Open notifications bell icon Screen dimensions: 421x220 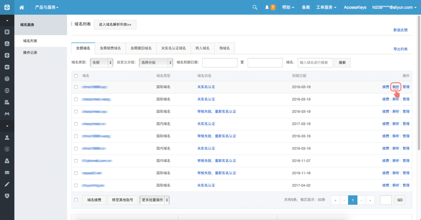tap(267, 7)
